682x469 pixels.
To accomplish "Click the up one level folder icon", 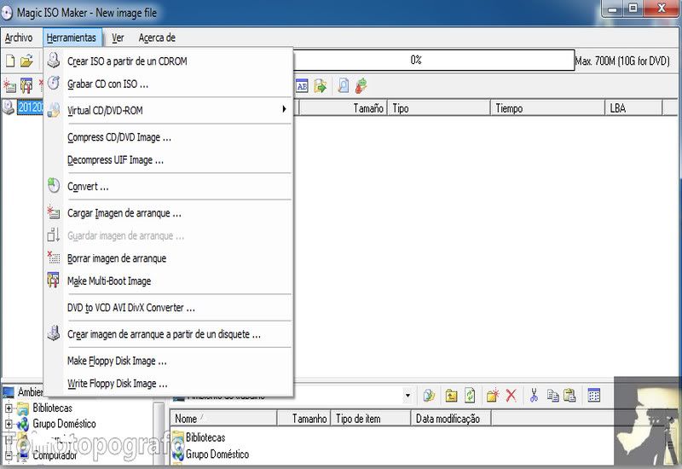I will [x=451, y=396].
